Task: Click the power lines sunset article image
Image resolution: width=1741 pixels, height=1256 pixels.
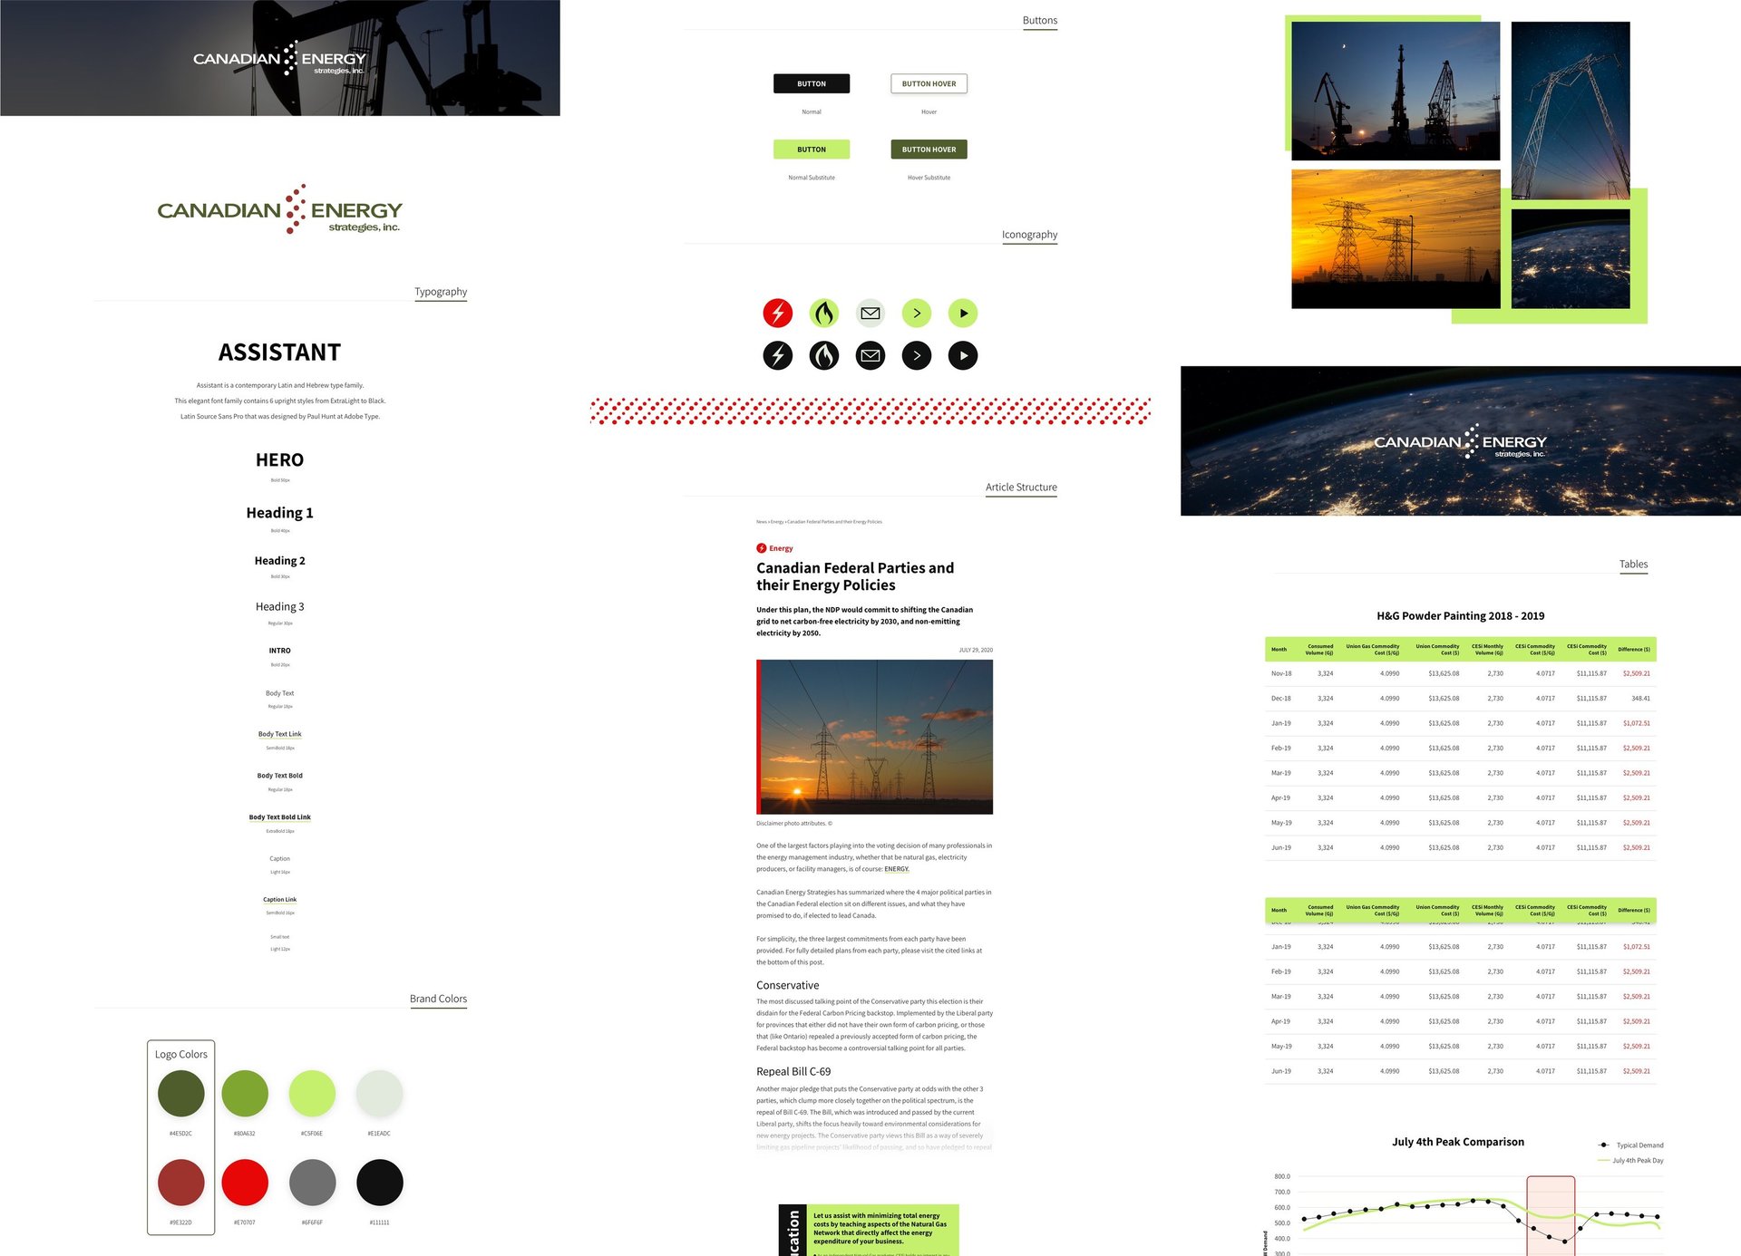Action: pos(875,737)
